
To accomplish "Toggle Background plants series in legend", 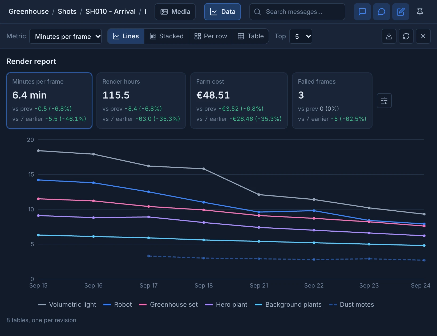I will 288,305.
